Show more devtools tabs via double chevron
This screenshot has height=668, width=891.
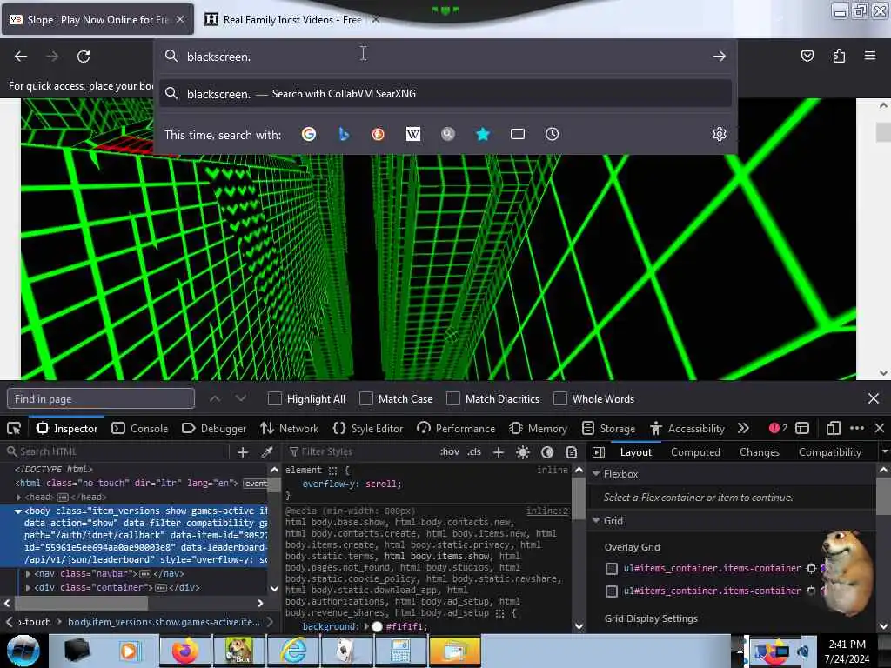(743, 428)
